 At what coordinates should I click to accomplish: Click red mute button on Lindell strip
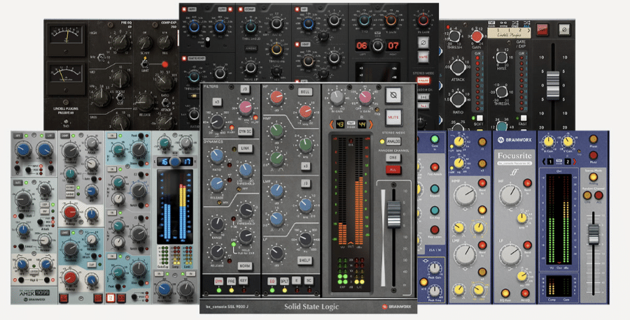click(542, 30)
